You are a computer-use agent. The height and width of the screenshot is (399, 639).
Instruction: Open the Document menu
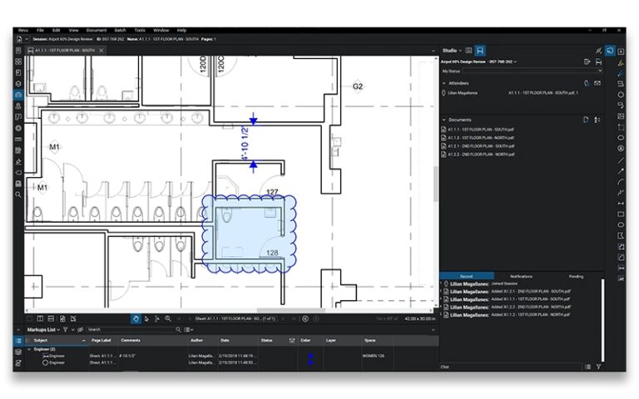tap(97, 30)
